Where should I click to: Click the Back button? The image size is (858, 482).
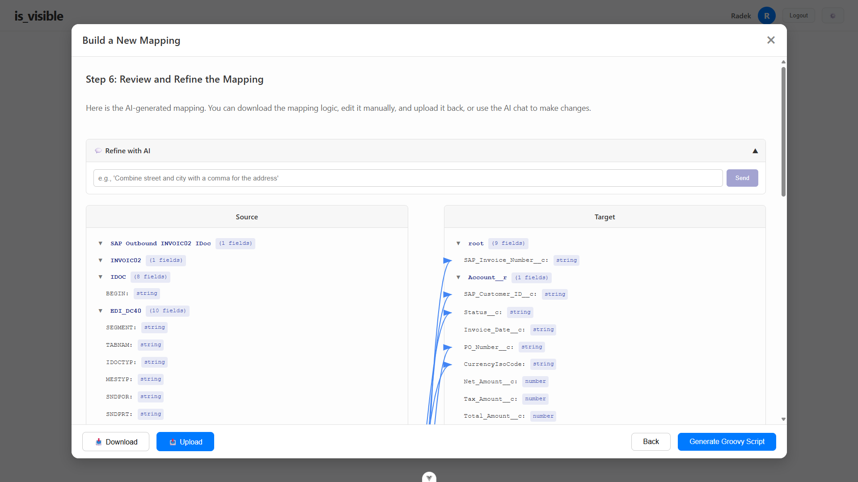pyautogui.click(x=651, y=442)
